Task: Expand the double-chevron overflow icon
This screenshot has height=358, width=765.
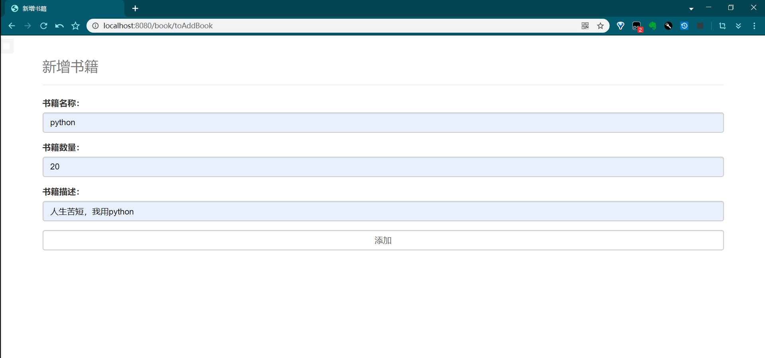Action: point(738,26)
